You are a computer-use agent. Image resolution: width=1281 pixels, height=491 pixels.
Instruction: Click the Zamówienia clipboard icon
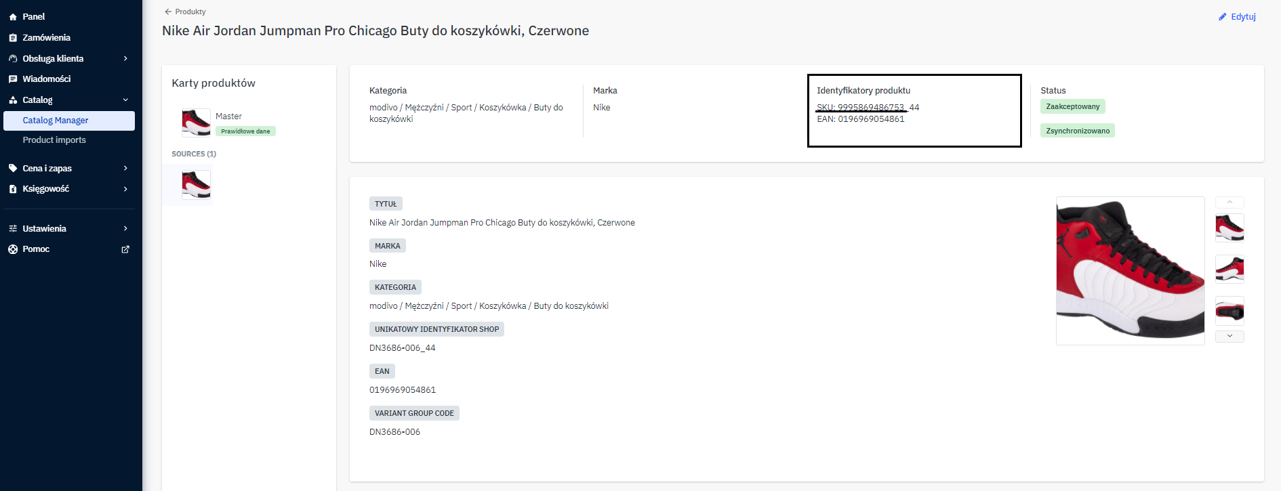(x=13, y=38)
